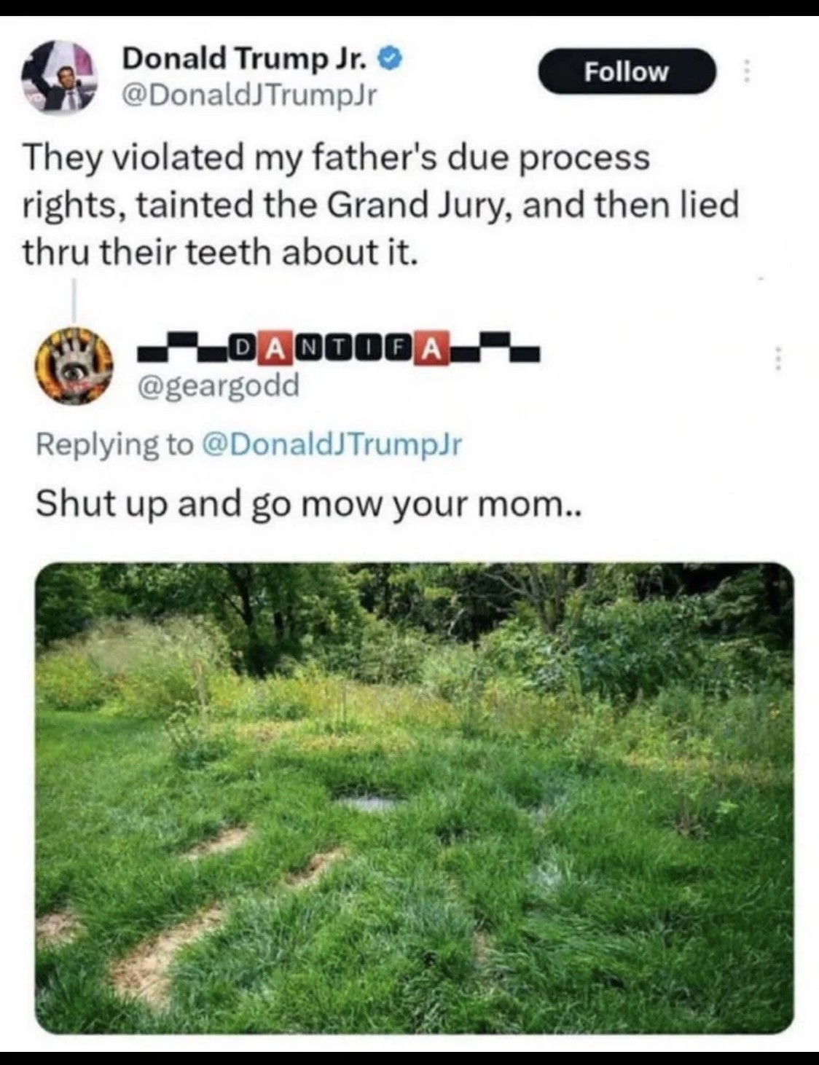The width and height of the screenshot is (819, 1065).
Task: Tap the geargodd hand-with-eye avatar
Action: [x=75, y=366]
